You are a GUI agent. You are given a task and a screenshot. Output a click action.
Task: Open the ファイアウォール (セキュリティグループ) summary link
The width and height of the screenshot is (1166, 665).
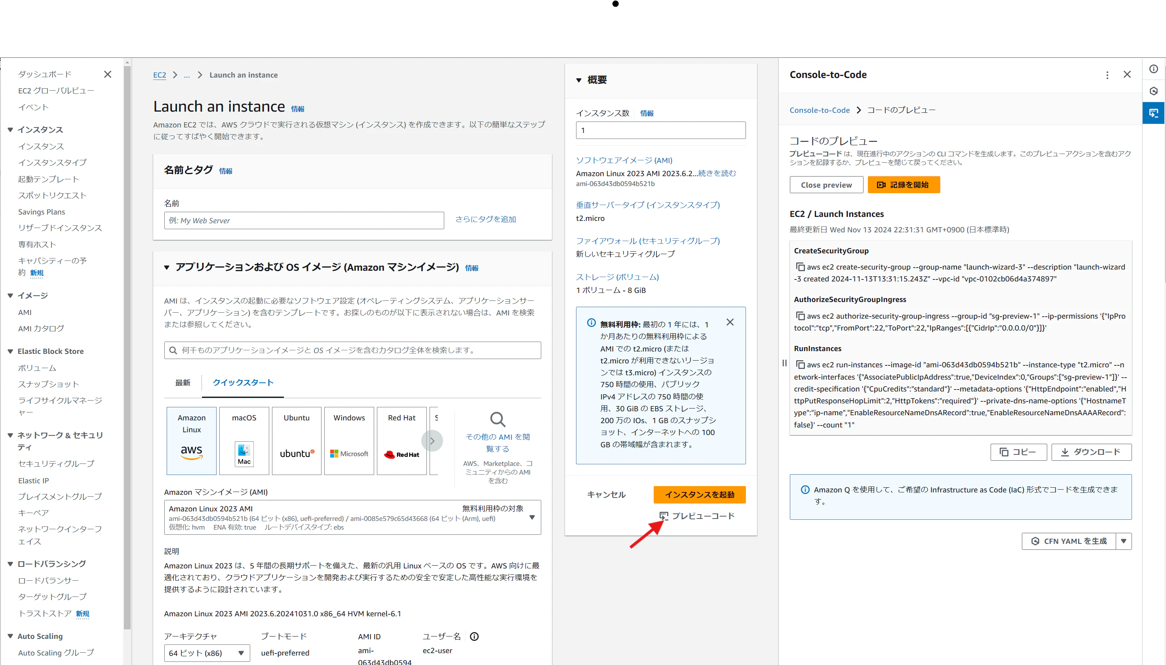648,241
